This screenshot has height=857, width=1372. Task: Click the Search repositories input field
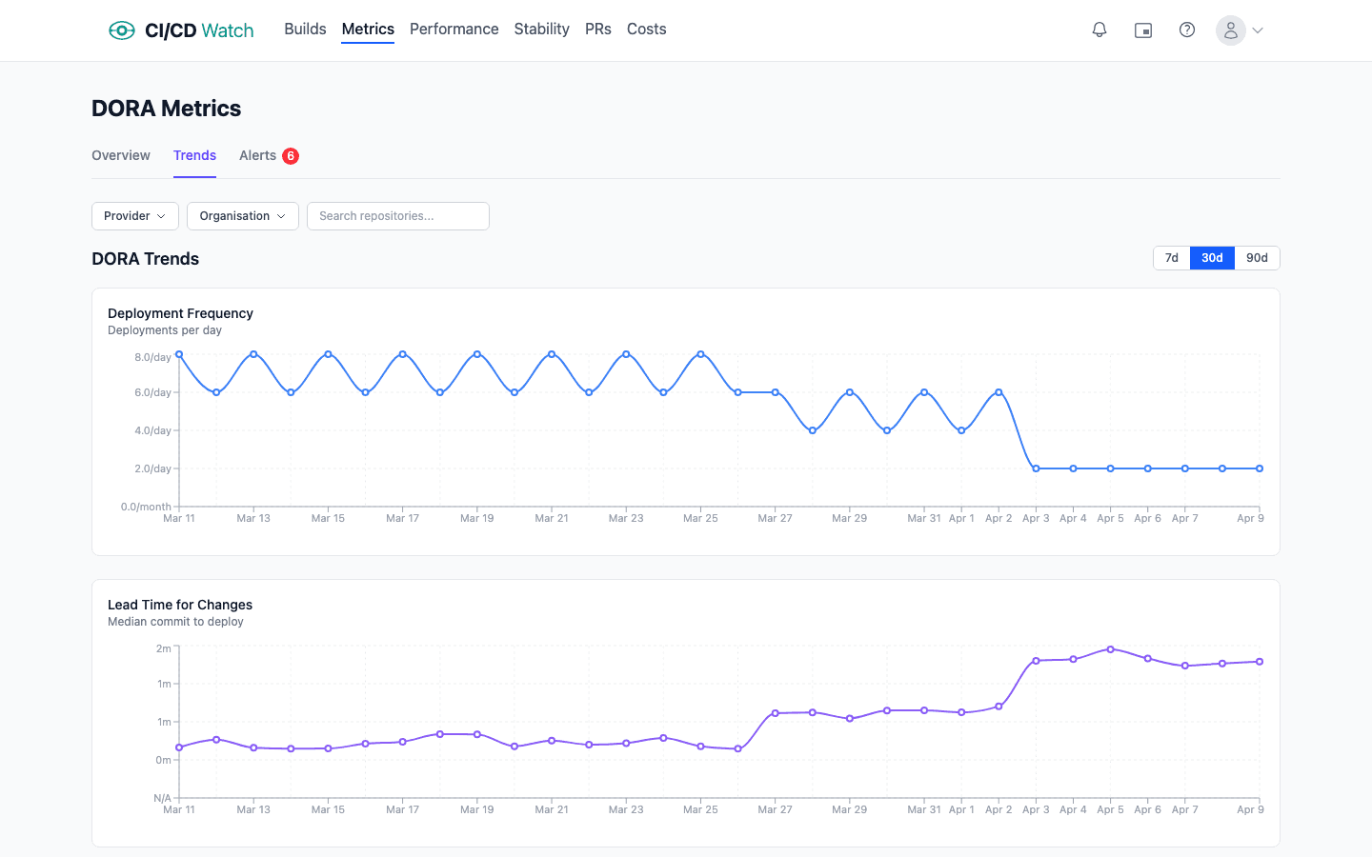(x=397, y=216)
